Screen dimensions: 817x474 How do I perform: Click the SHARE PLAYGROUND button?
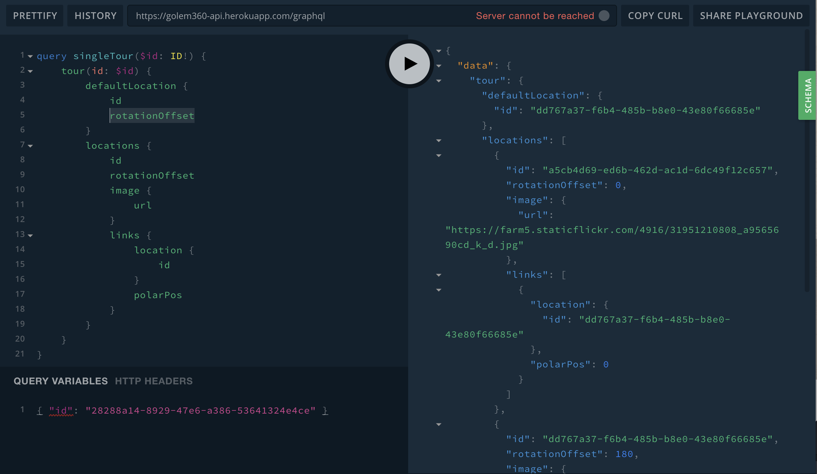pyautogui.click(x=751, y=15)
